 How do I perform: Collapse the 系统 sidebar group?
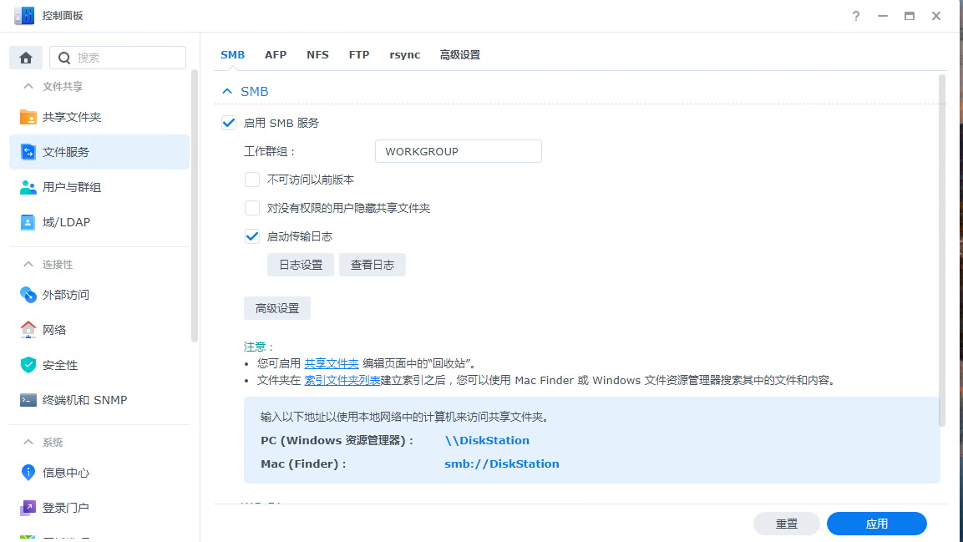click(x=28, y=442)
